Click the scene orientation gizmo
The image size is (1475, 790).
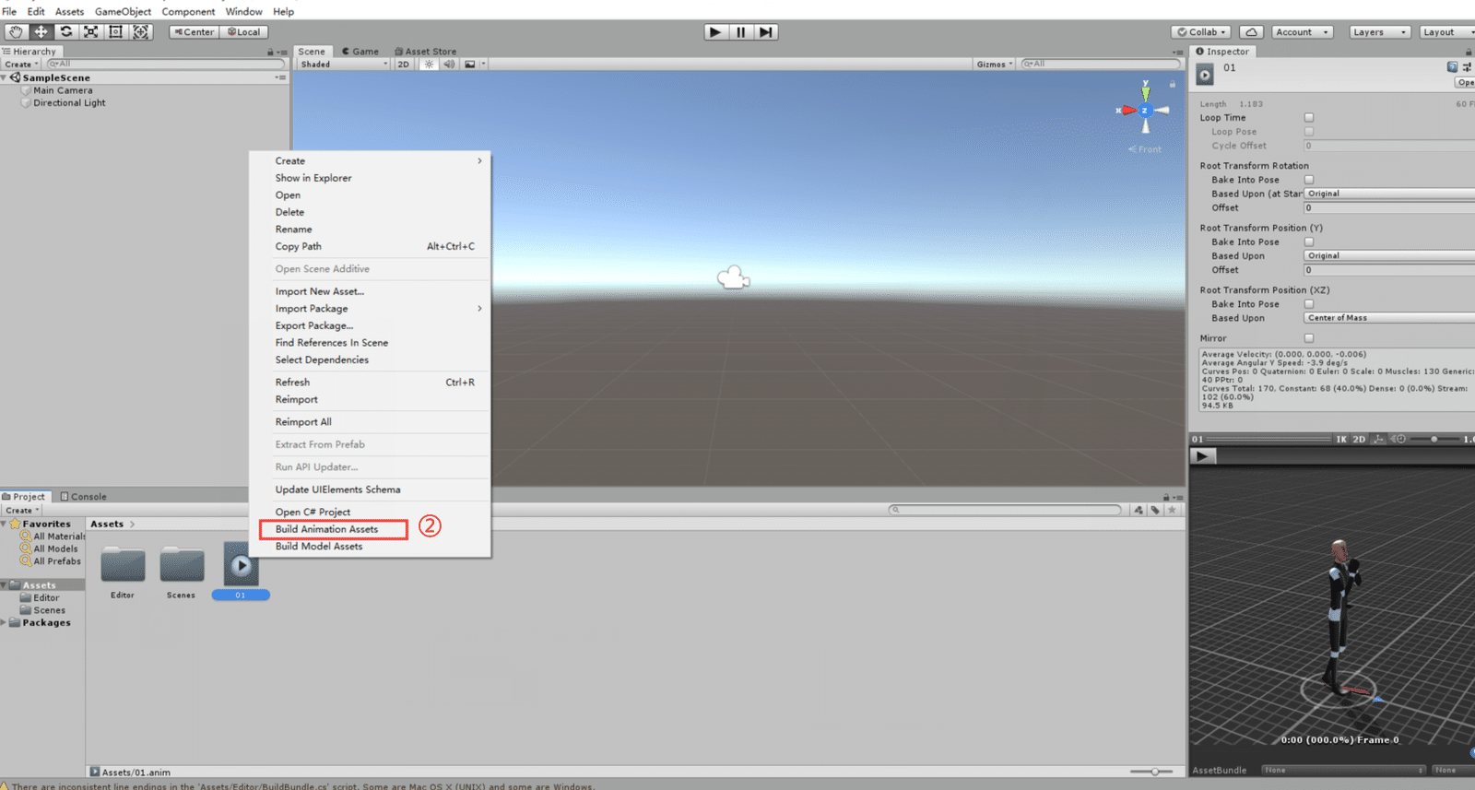(1145, 110)
